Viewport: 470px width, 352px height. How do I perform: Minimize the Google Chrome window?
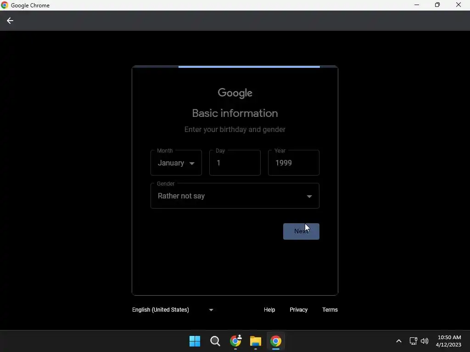click(417, 5)
